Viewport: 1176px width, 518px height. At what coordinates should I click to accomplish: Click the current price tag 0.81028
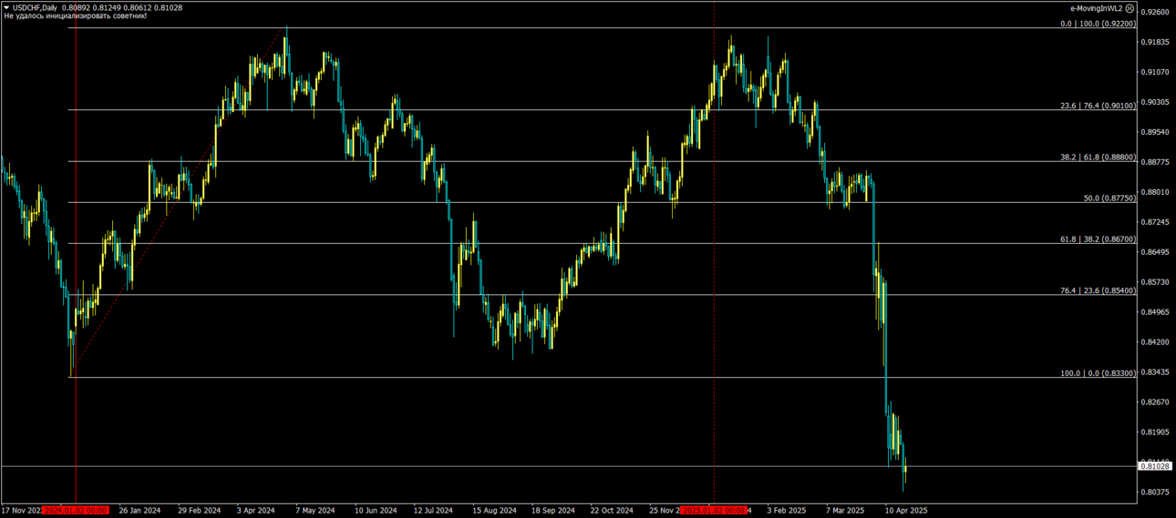[1156, 466]
